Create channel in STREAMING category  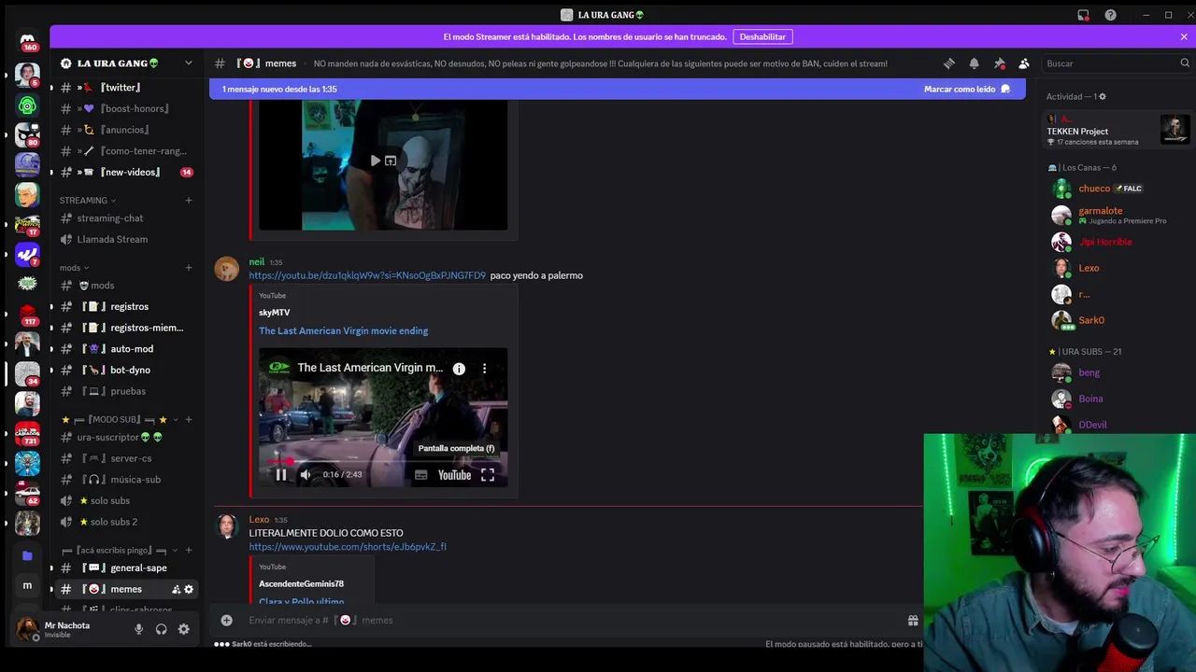[x=188, y=200]
